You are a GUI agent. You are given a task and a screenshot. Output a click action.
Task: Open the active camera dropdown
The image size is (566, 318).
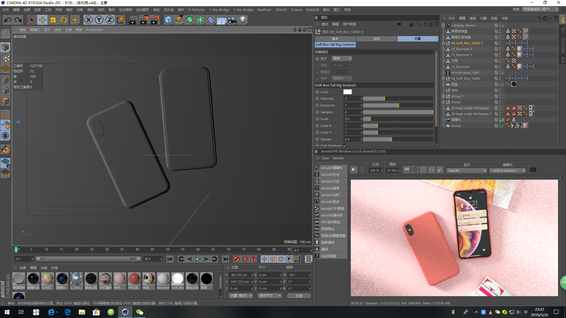[508, 171]
